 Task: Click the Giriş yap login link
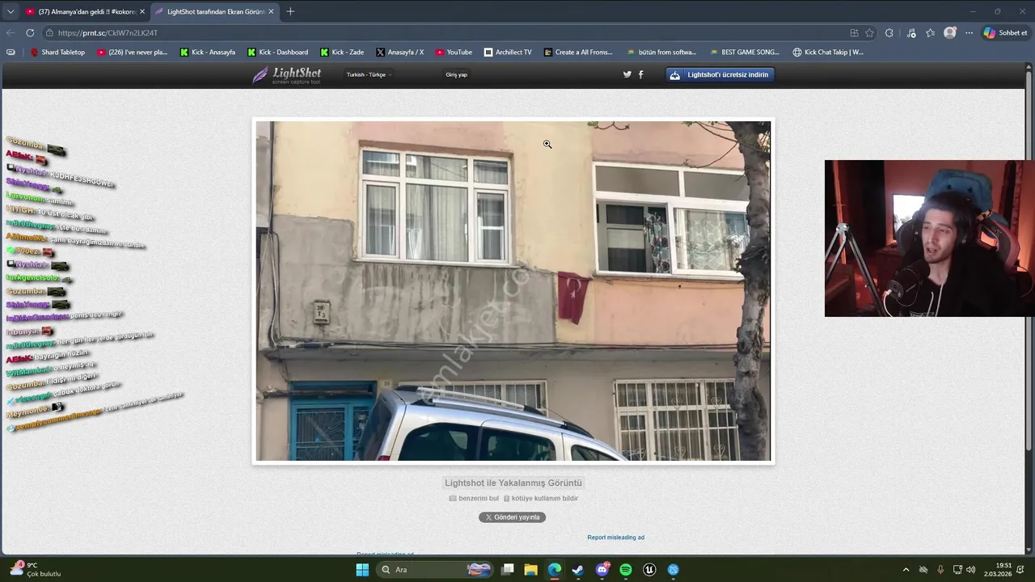[456, 74]
